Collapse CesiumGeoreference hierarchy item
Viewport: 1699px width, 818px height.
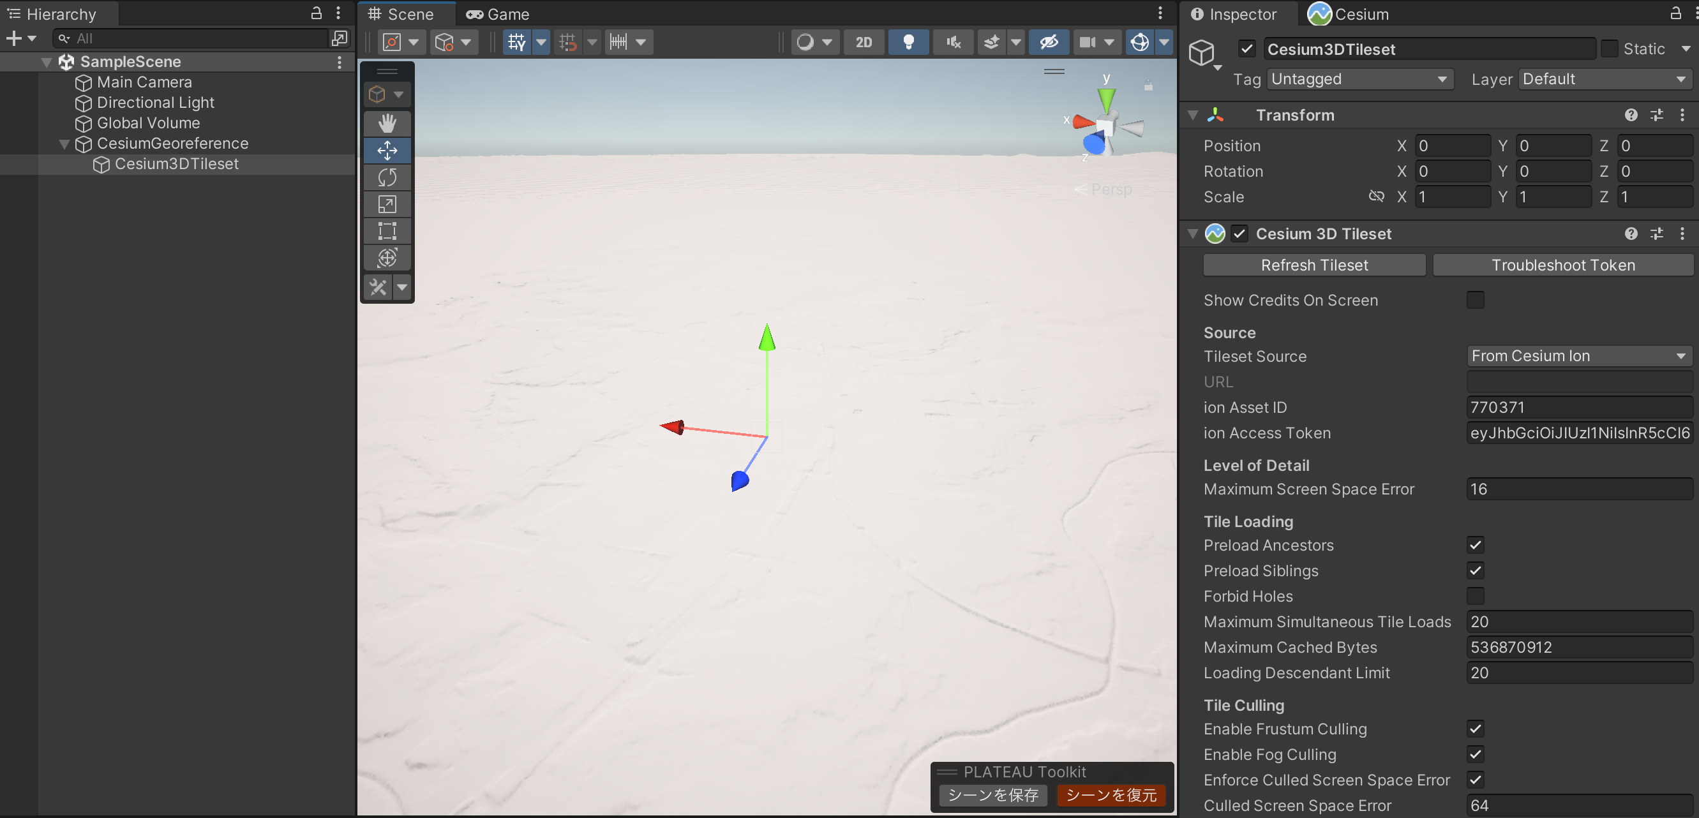pos(64,144)
